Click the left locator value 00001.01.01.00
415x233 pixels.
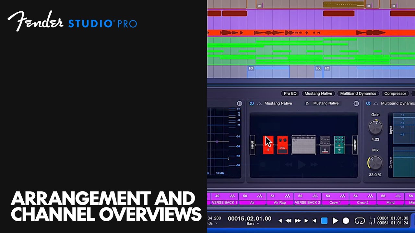click(393, 218)
